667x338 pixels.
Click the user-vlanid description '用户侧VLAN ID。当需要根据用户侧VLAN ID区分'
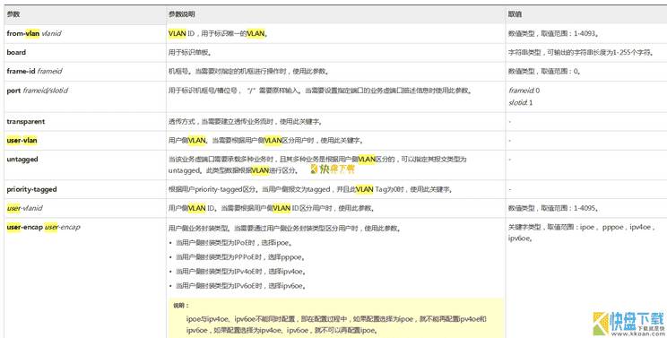tap(272, 208)
